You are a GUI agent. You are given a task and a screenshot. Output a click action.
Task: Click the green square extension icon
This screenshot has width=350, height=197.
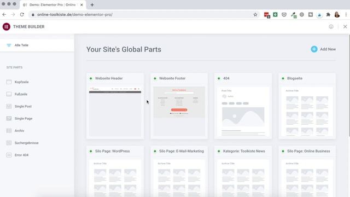click(x=275, y=15)
